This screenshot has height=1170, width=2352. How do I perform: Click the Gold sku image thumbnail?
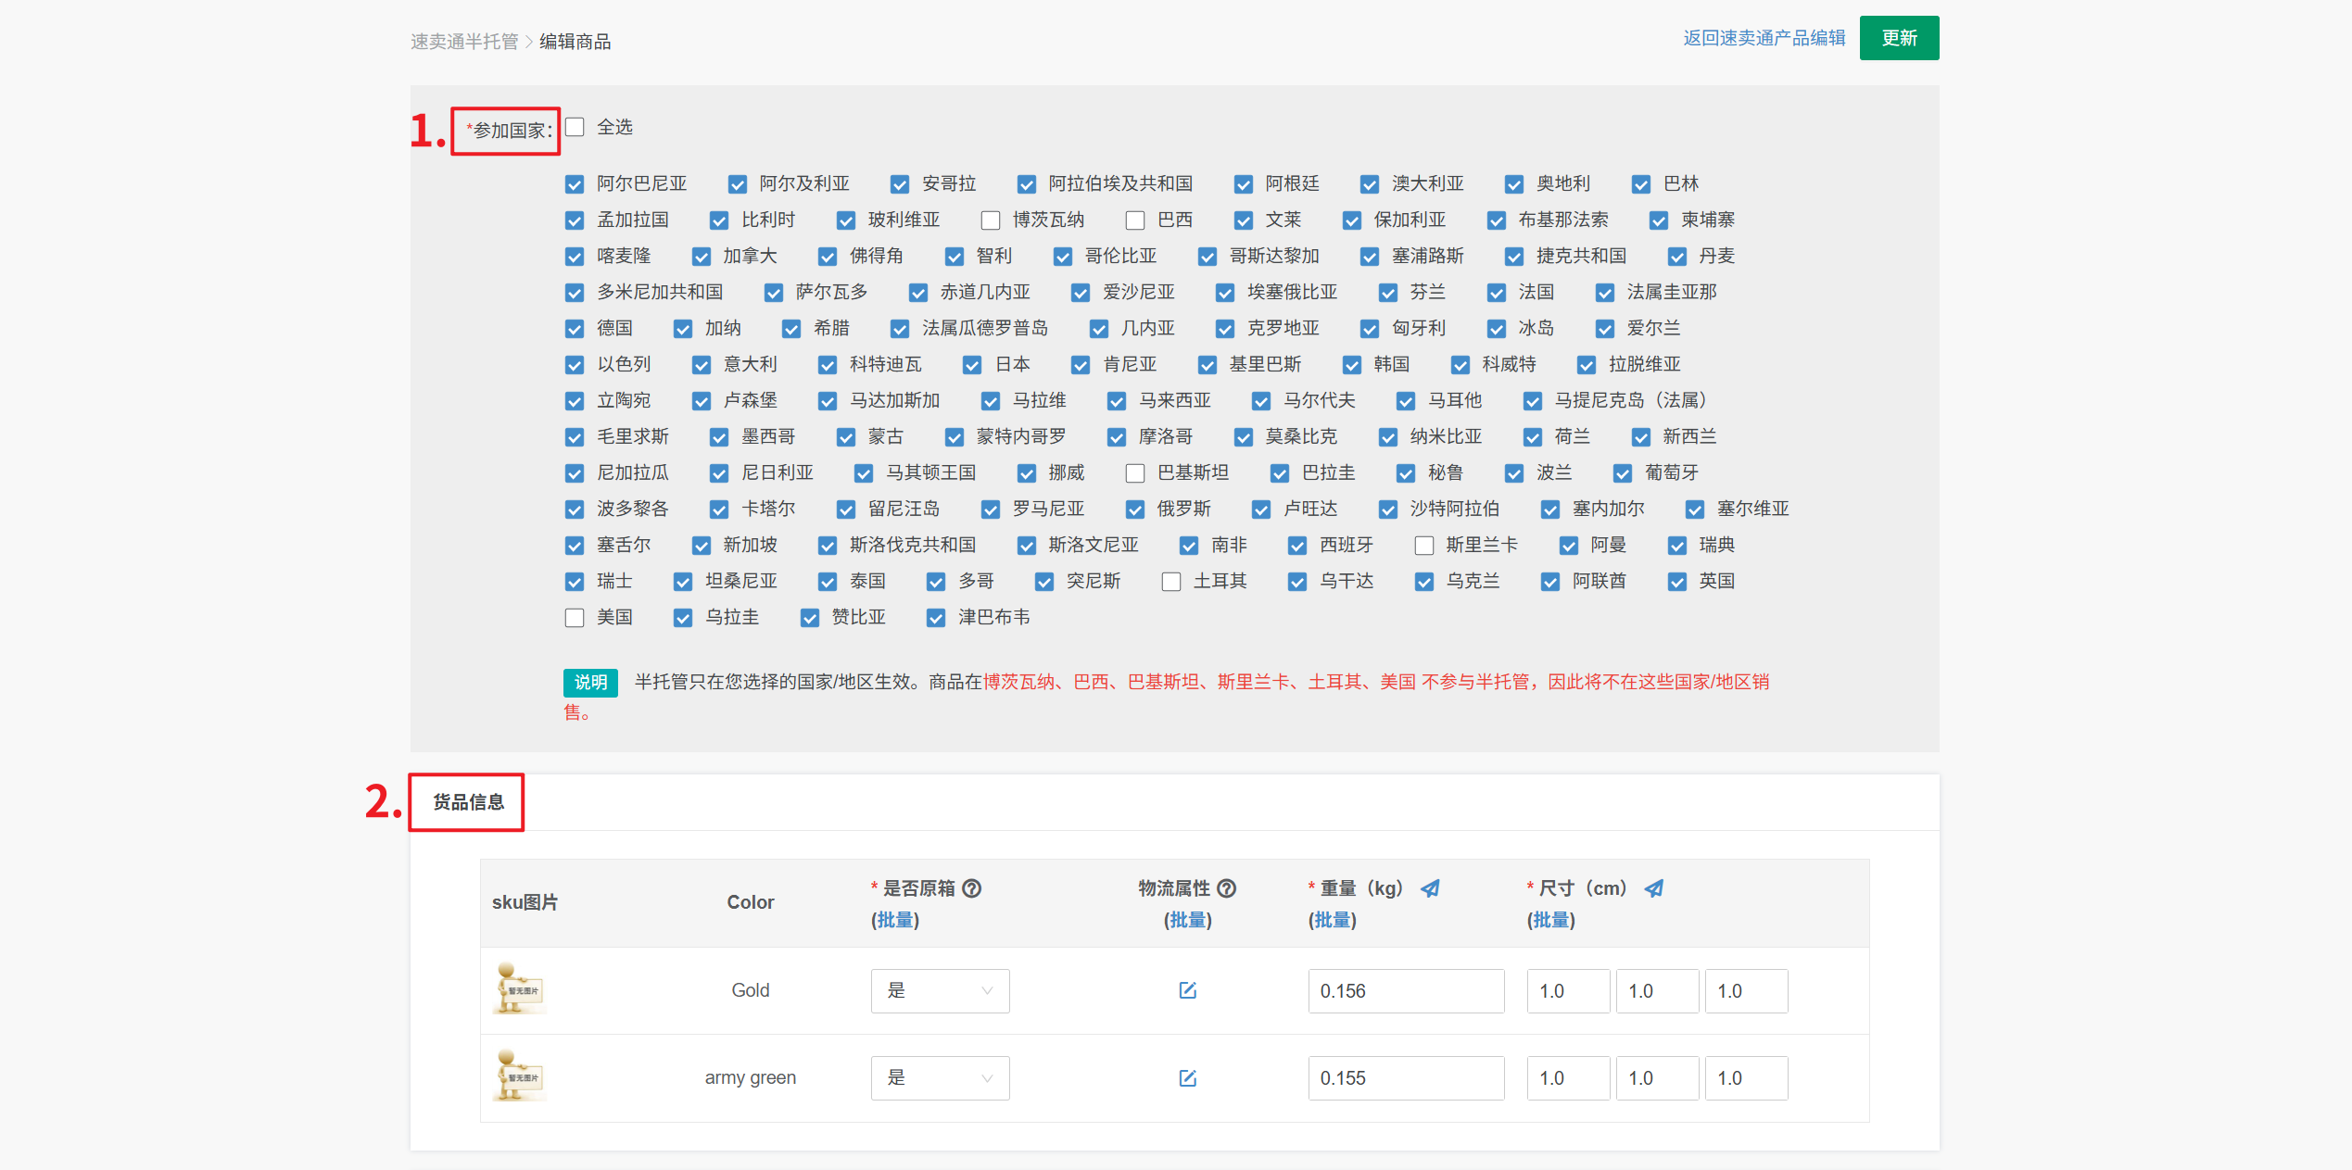tap(520, 989)
